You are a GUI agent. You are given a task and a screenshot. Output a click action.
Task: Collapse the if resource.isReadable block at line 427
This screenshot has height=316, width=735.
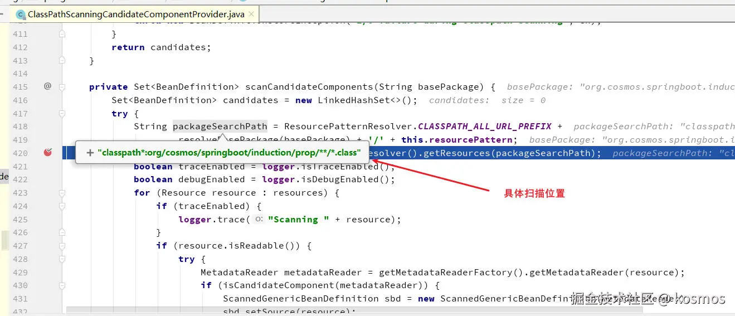62,246
